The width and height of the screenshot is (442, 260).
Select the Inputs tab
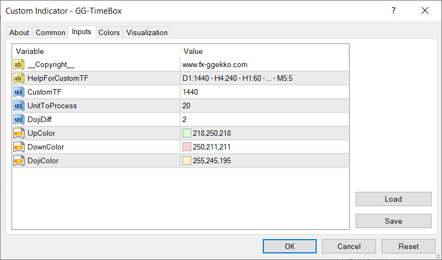(81, 32)
